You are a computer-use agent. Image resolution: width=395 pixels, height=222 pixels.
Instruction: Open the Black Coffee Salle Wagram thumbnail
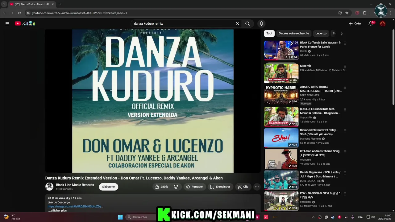tap(281, 50)
